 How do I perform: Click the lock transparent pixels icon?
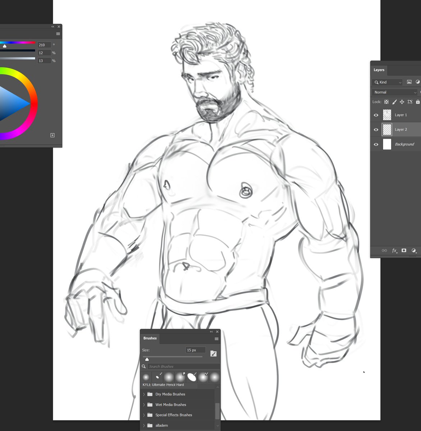(x=386, y=102)
